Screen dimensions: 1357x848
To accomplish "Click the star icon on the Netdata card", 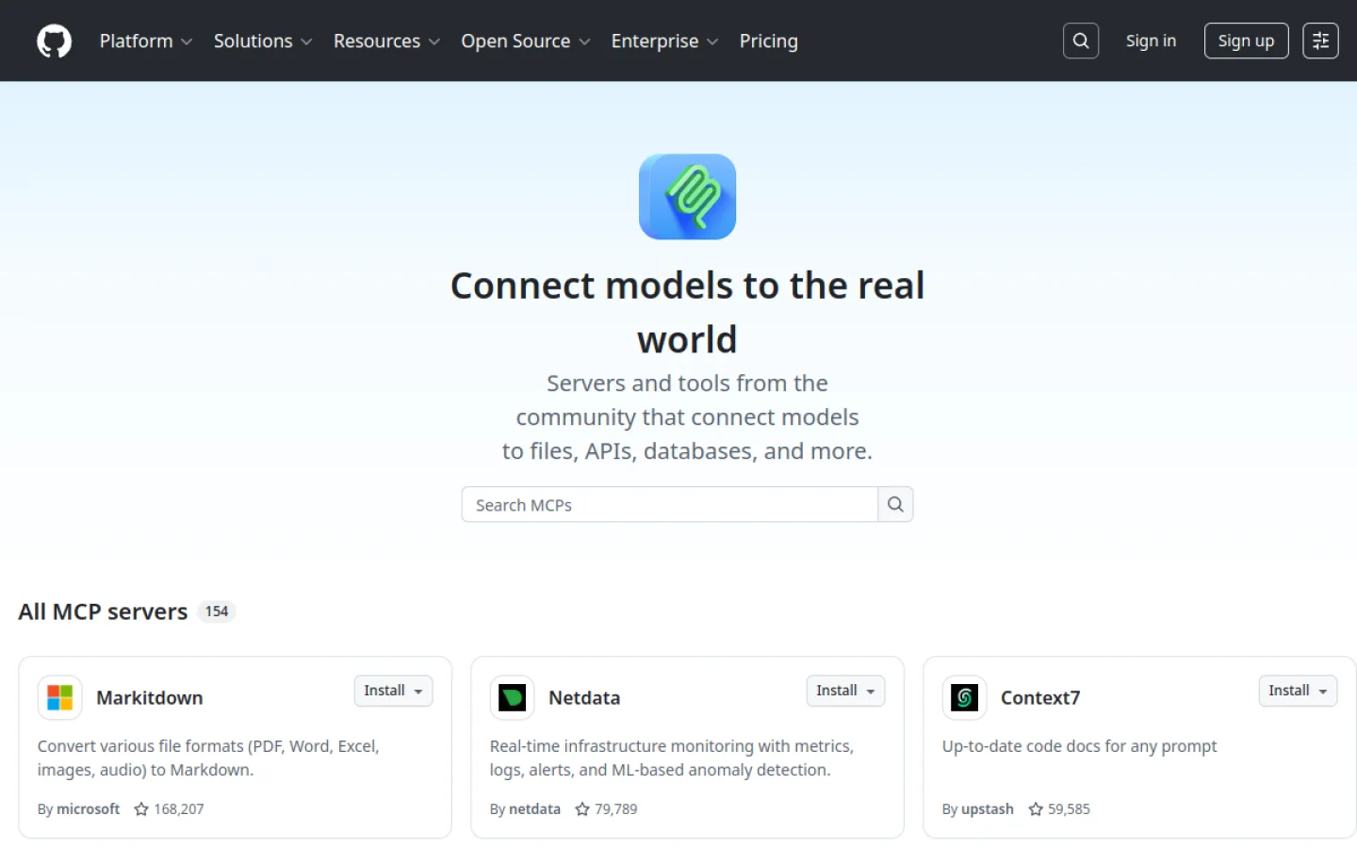I will pos(582,809).
